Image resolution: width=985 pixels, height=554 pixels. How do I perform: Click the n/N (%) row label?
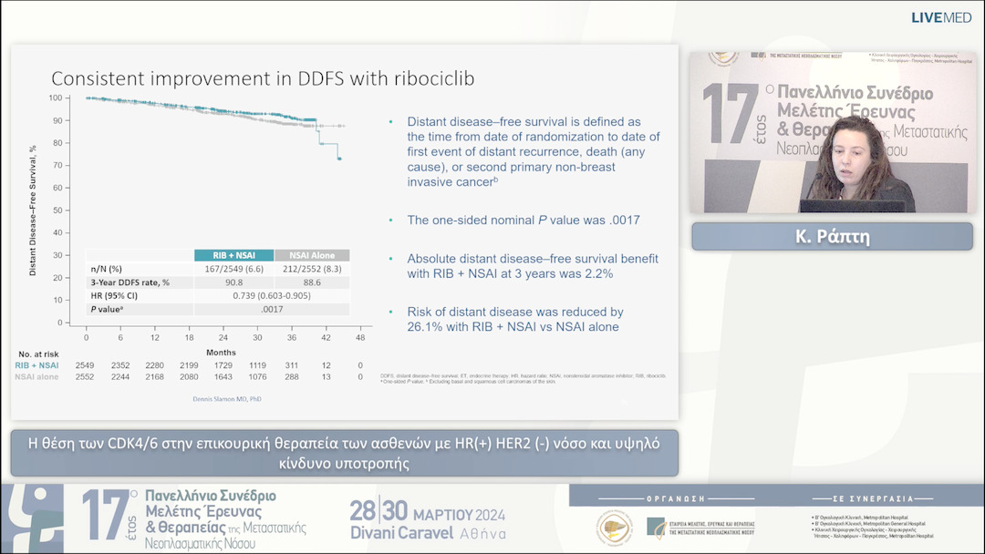[x=106, y=269]
